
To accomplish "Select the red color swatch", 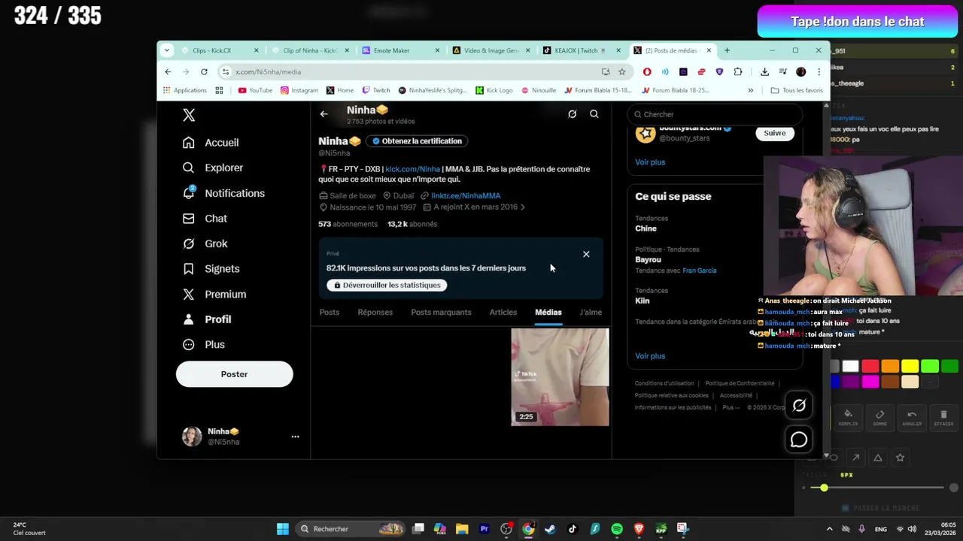I will pos(870,366).
